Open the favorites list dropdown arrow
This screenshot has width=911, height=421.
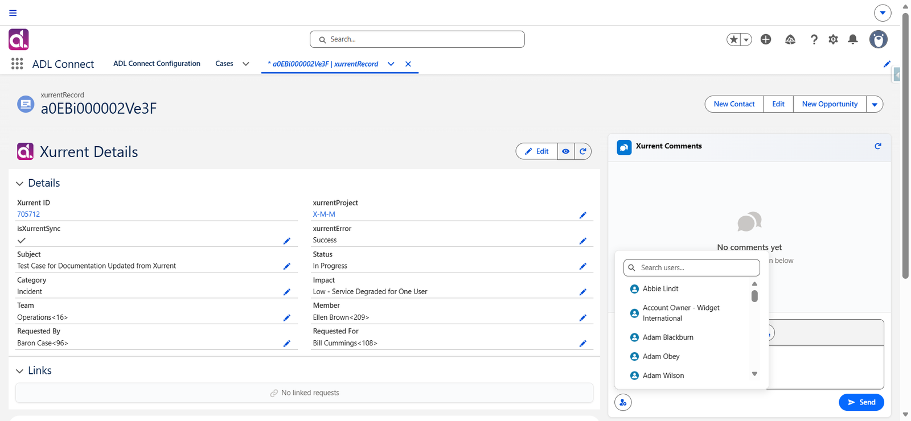pyautogui.click(x=746, y=39)
